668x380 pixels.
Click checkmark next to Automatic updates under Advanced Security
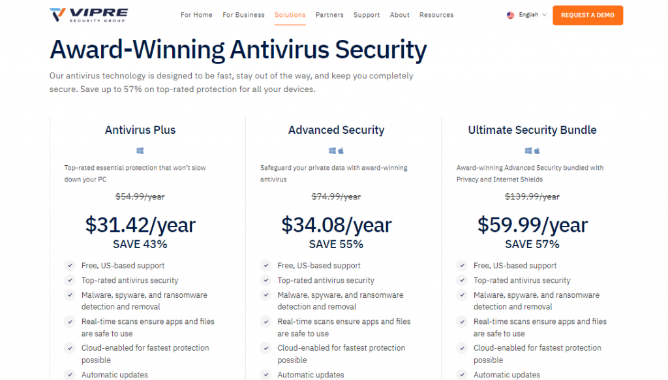[266, 375]
